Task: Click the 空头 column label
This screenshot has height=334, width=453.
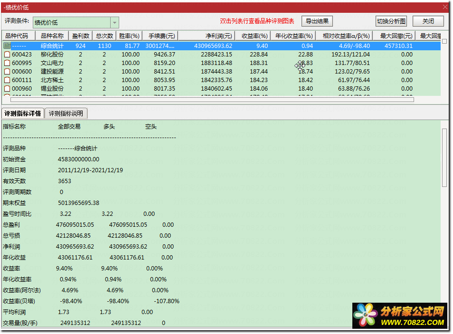Action: [x=151, y=127]
